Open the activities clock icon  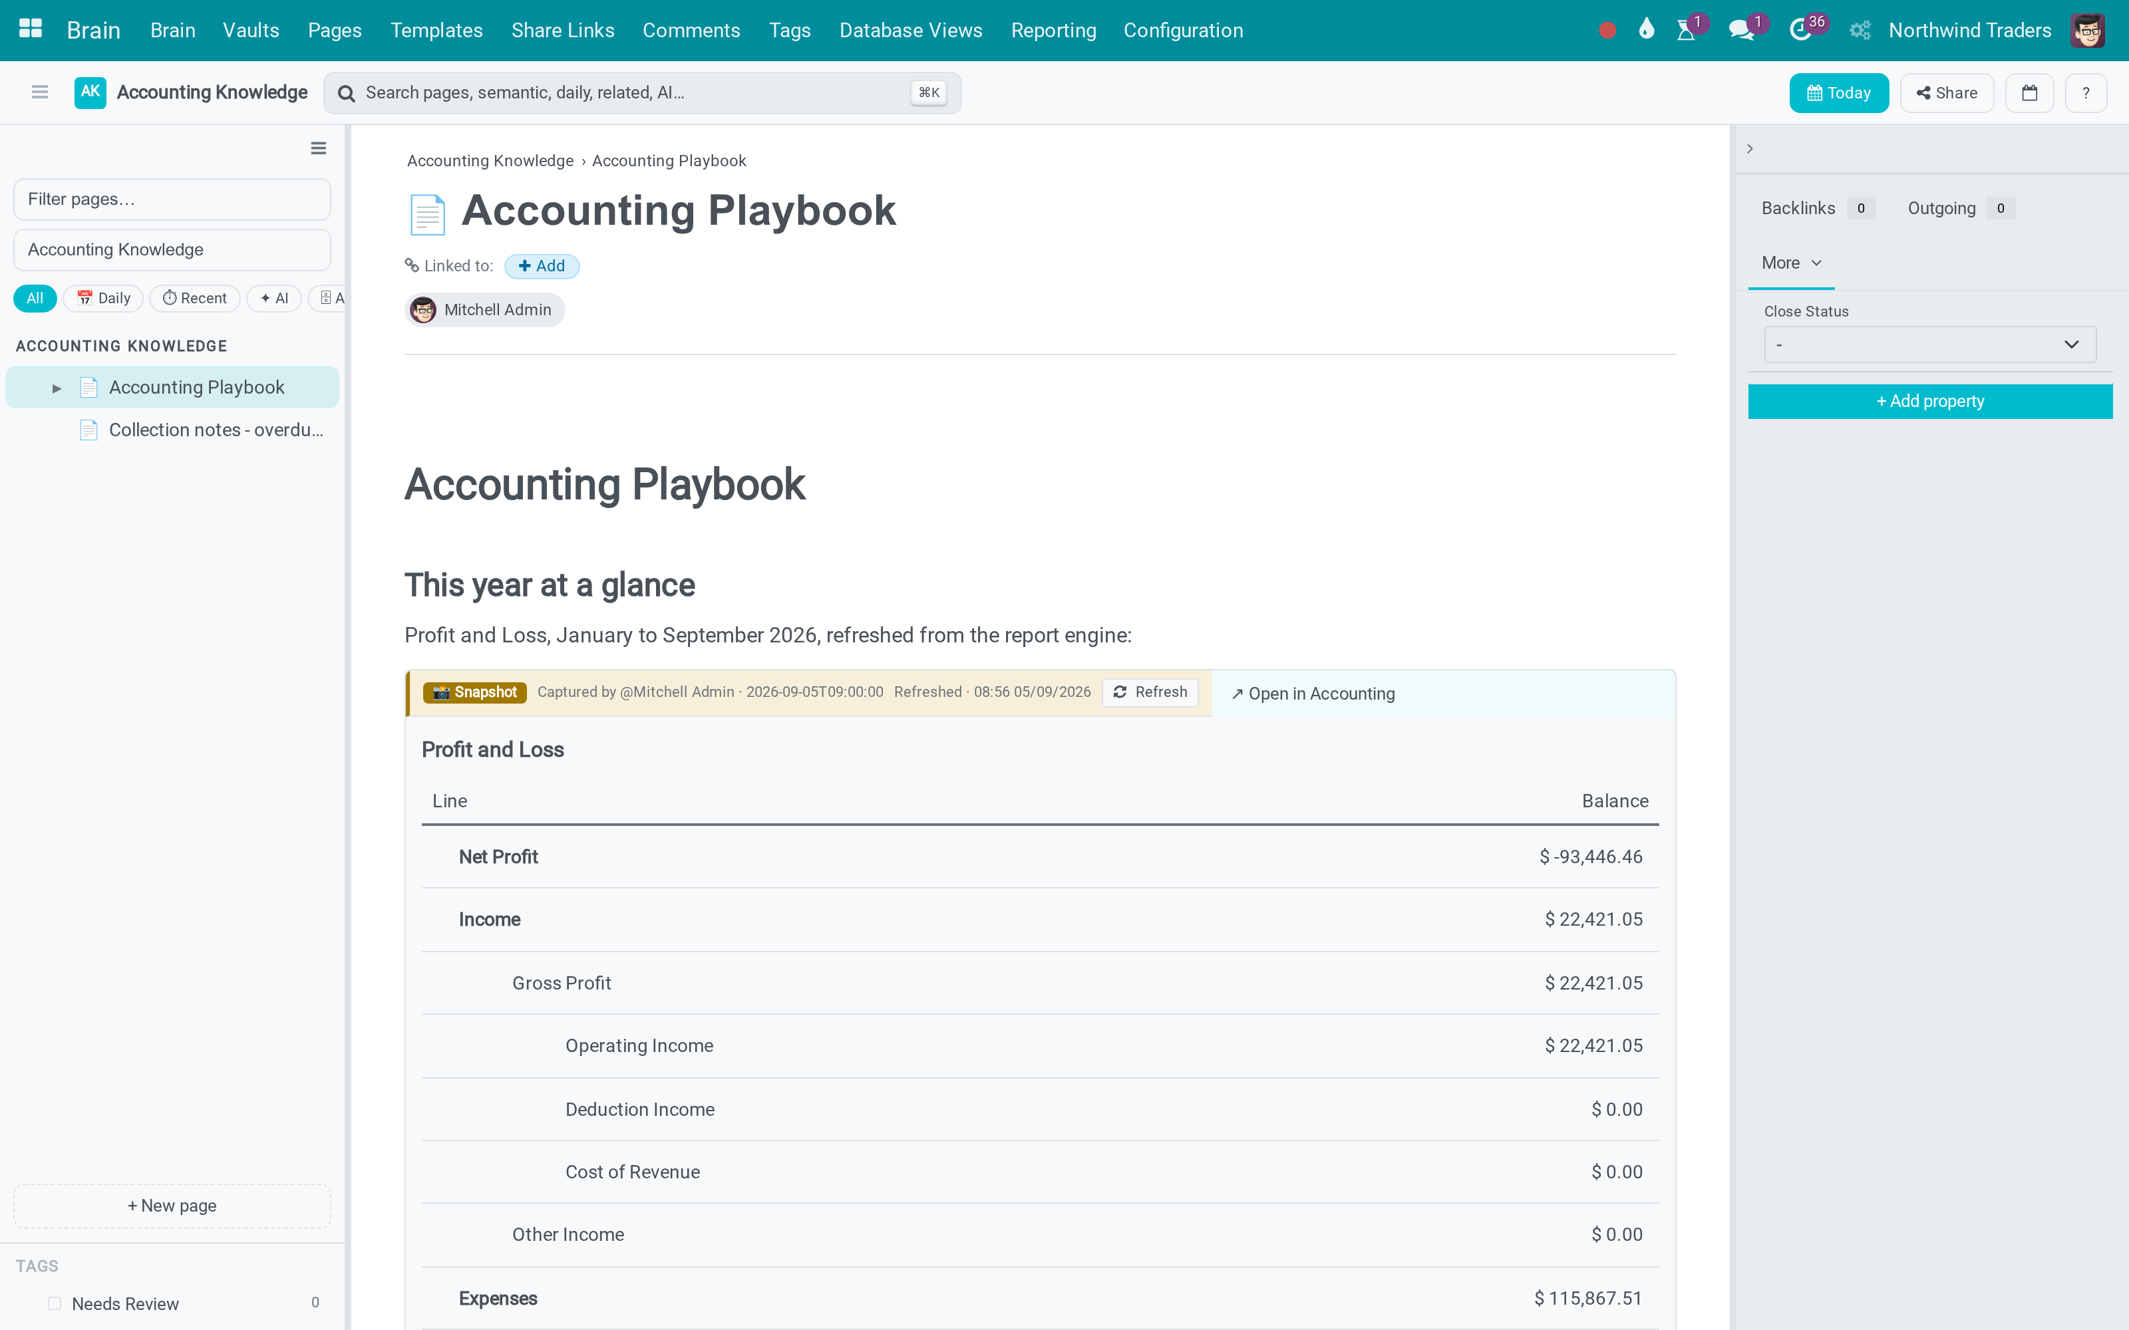coord(1800,30)
